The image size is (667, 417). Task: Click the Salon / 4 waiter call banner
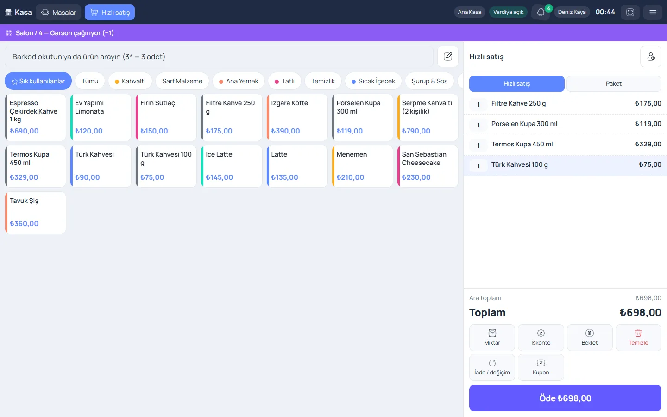pos(333,33)
